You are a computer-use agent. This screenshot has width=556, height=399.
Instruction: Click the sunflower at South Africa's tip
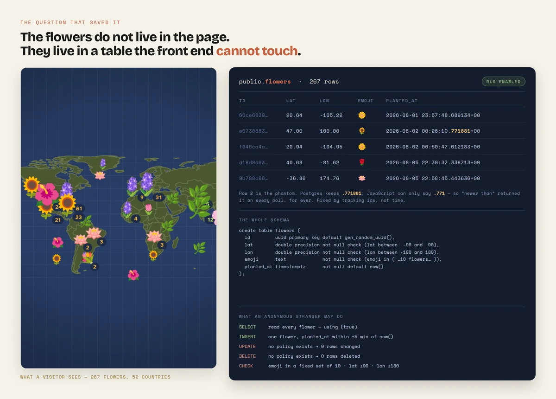coord(153,255)
